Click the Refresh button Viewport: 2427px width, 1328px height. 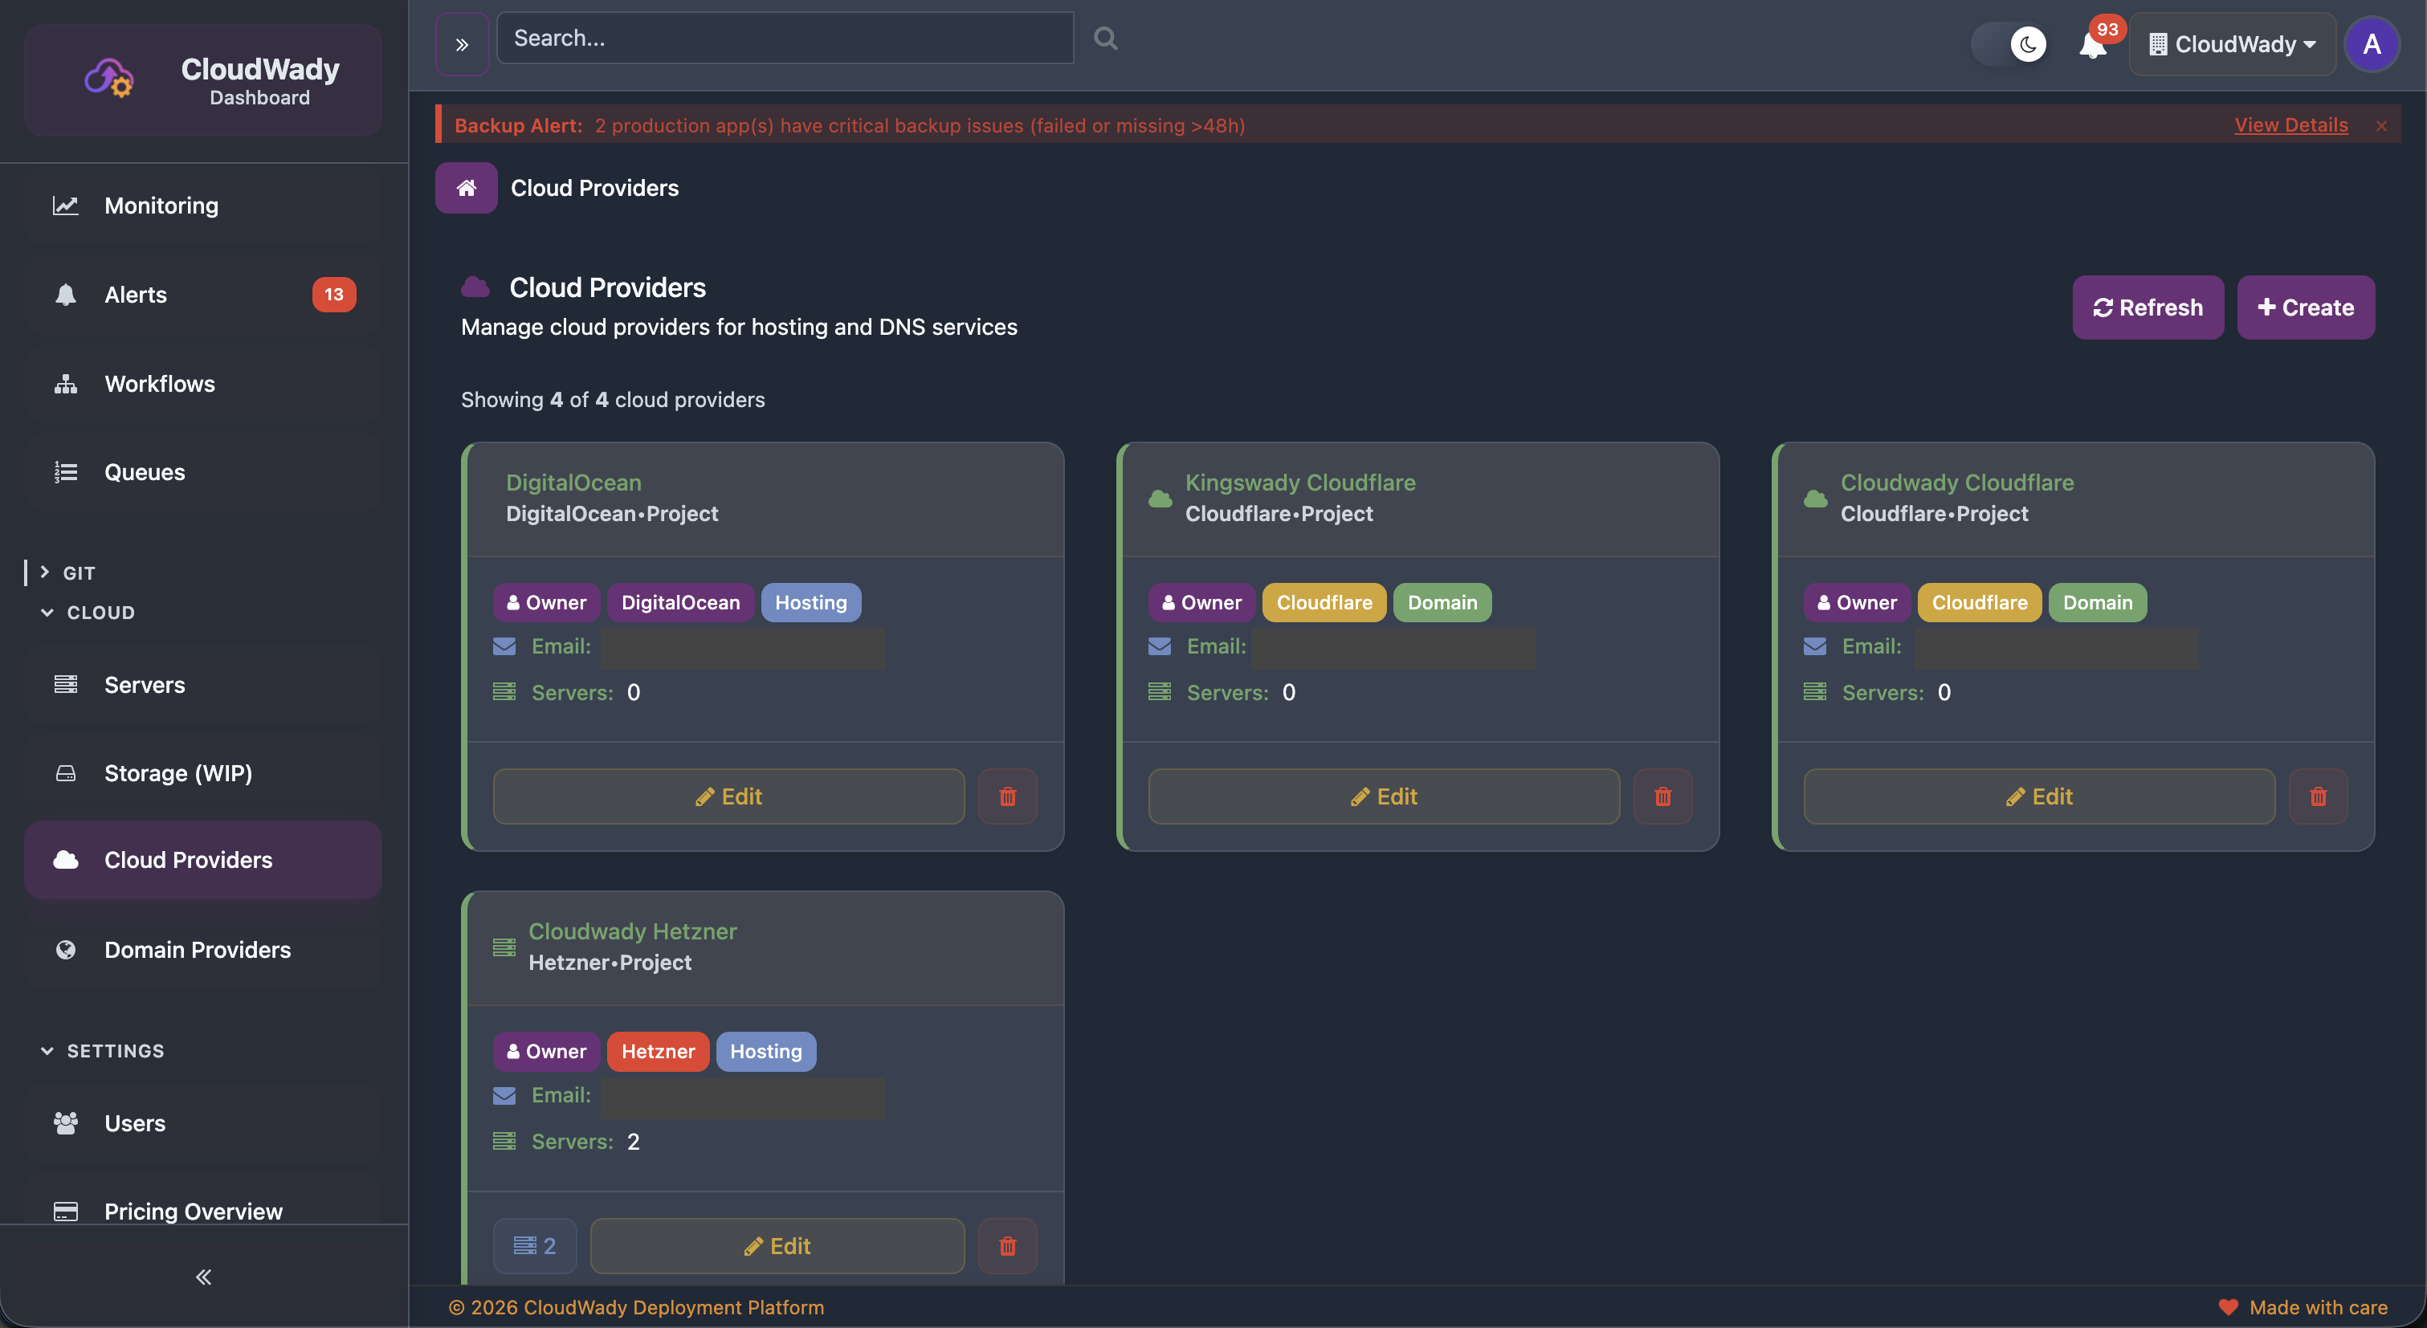click(x=2148, y=307)
